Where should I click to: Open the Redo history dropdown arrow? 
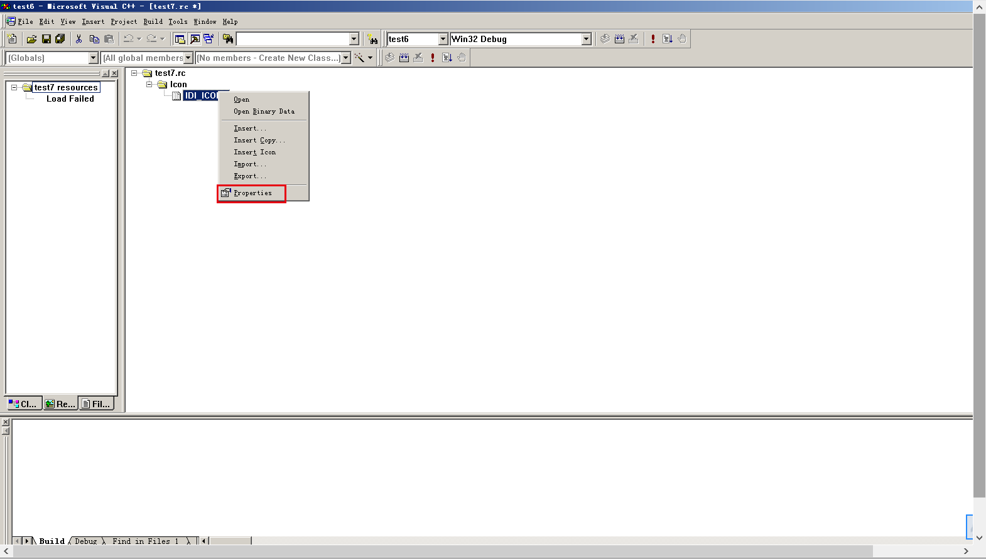(x=162, y=39)
